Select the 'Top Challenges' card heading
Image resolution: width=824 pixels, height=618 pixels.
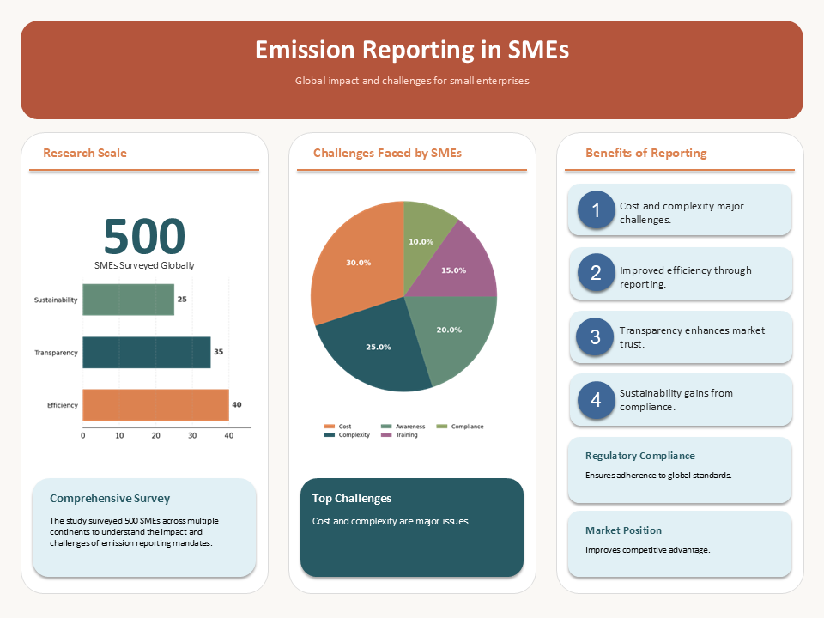click(352, 498)
